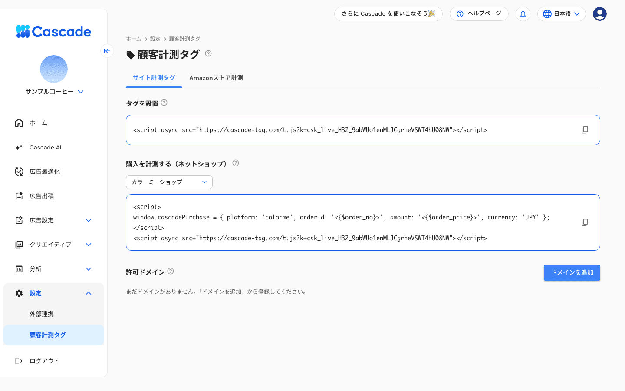The image size is (625, 391).
Task: Select the サイト計測タグ tab
Action: [x=154, y=78]
